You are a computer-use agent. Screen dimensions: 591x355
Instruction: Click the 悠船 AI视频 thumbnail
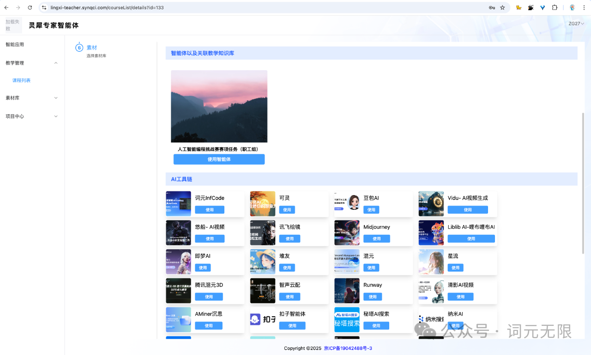point(178,233)
